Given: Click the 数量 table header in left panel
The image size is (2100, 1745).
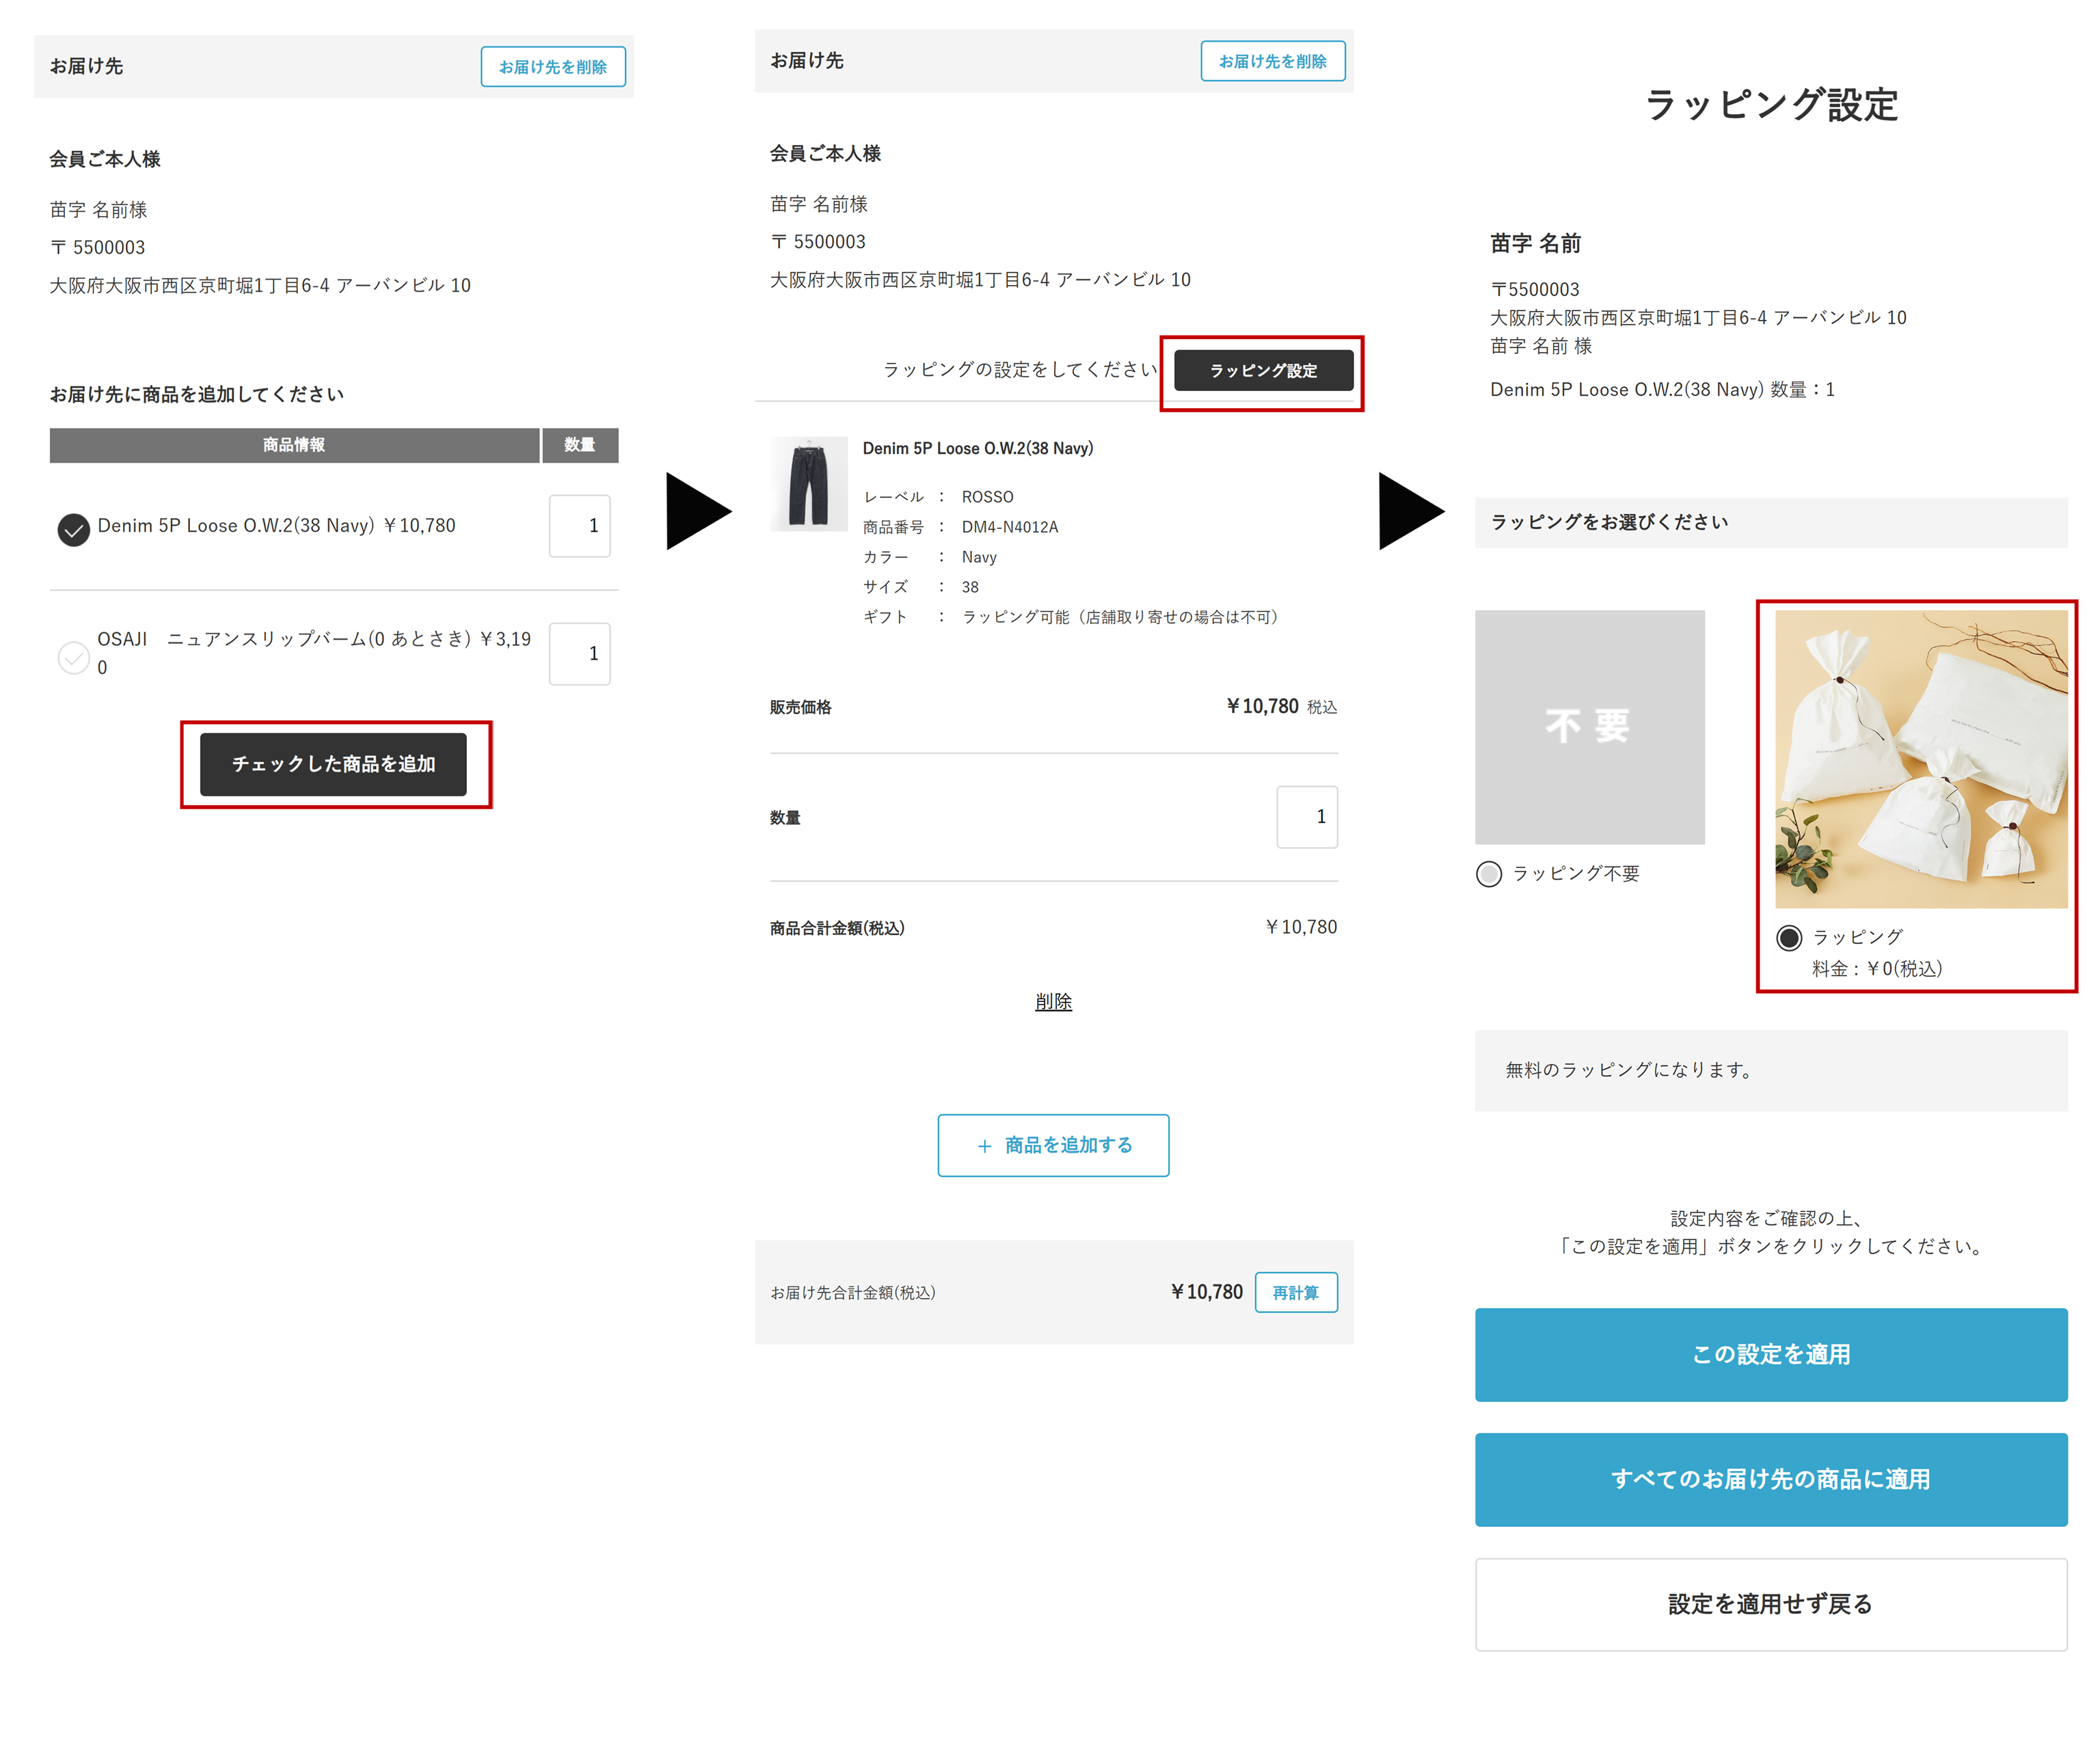Looking at the screenshot, I should click(x=580, y=445).
